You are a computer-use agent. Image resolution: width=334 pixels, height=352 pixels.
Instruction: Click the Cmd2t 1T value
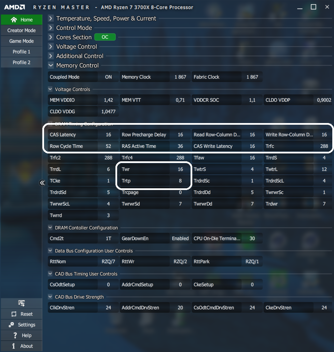pyautogui.click(x=108, y=239)
